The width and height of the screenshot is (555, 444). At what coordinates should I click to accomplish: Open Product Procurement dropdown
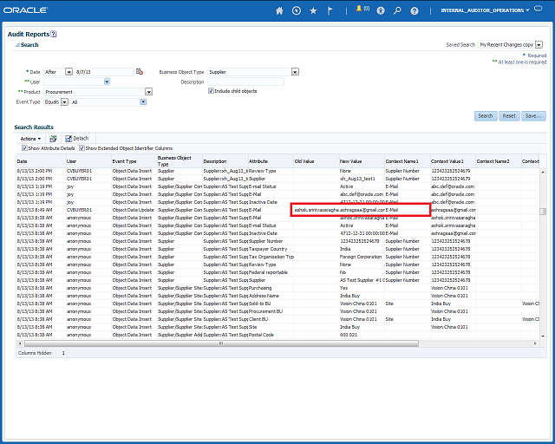coord(148,92)
